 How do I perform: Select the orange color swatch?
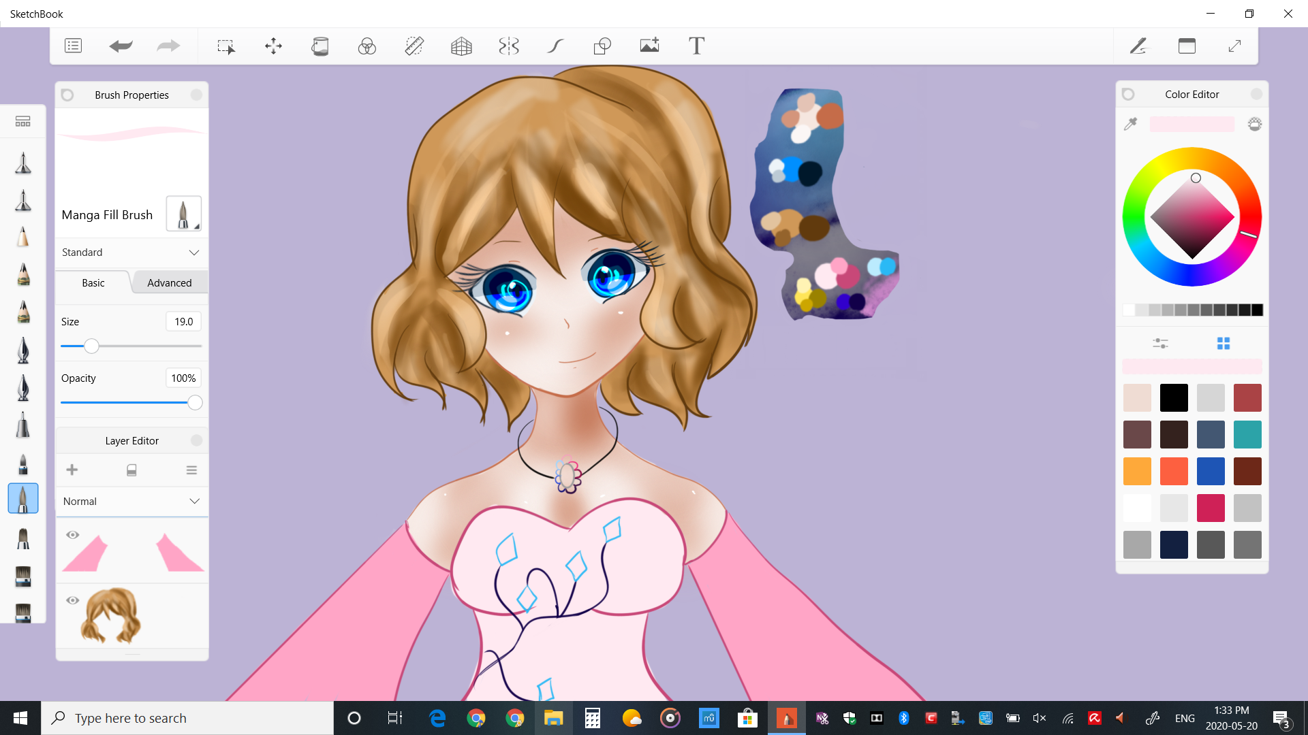pos(1137,471)
